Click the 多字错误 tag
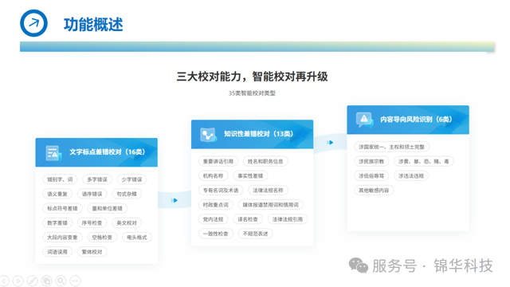Screen dimensions: 510x287 point(97,179)
